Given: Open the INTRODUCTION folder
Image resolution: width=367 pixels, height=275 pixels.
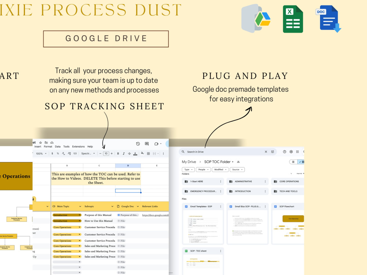Looking at the screenshot, I should click(x=247, y=191).
